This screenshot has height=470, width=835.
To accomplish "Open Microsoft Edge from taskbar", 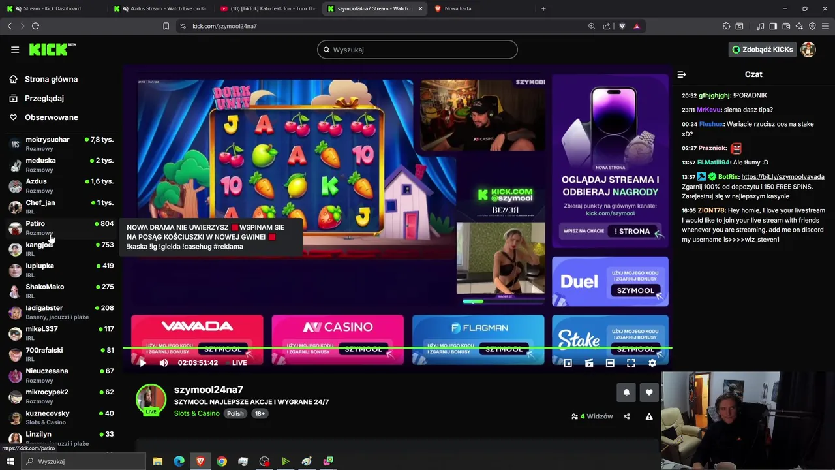I will [x=179, y=462].
